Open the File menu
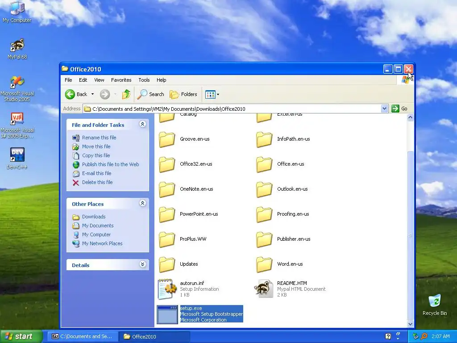Viewport: 457px width, 343px height. click(68, 80)
